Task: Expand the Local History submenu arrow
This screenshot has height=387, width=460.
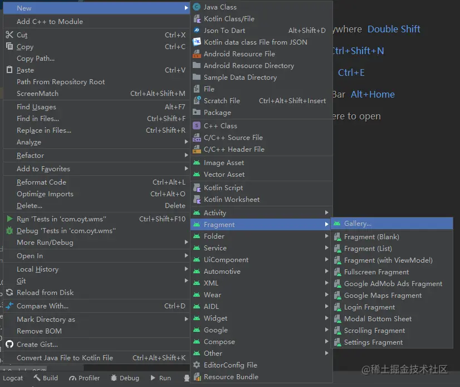Action: [x=187, y=269]
